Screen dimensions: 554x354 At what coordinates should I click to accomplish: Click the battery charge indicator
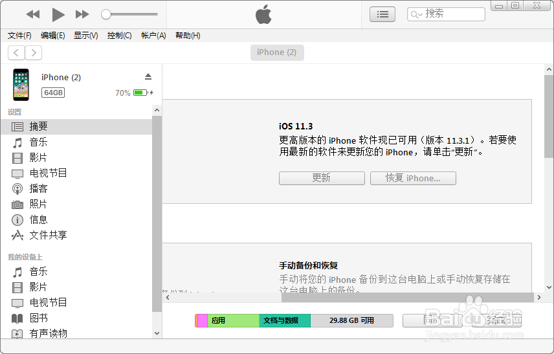point(140,93)
